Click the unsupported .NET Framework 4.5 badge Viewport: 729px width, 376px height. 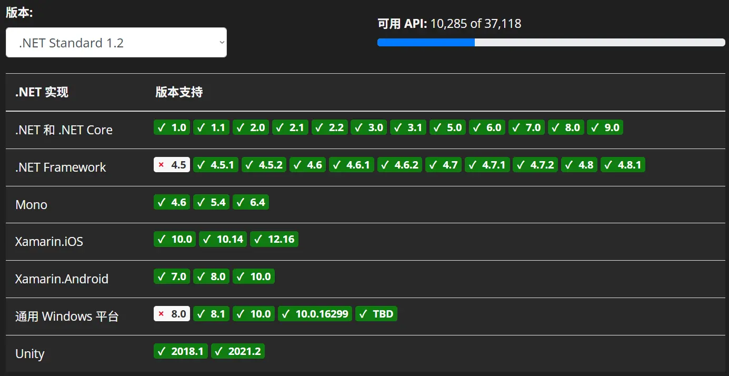pos(172,165)
